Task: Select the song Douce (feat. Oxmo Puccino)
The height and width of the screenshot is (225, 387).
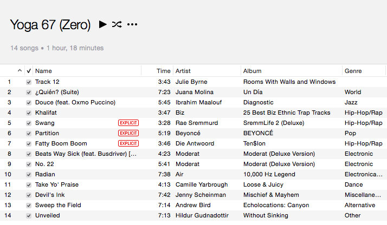Action: [x=75, y=102]
